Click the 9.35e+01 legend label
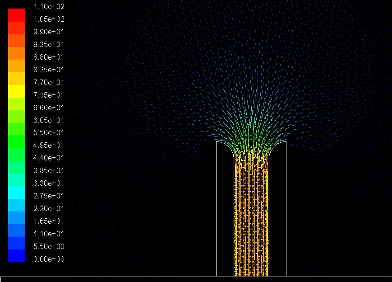The width and height of the screenshot is (392, 282). point(49,44)
